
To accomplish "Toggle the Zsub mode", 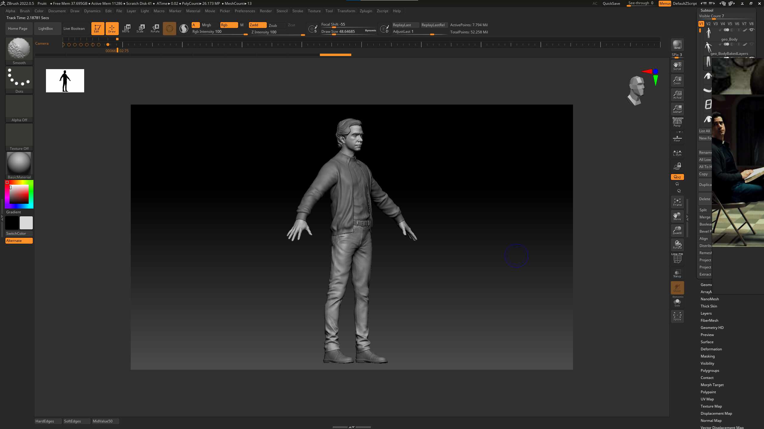I will pos(273,25).
